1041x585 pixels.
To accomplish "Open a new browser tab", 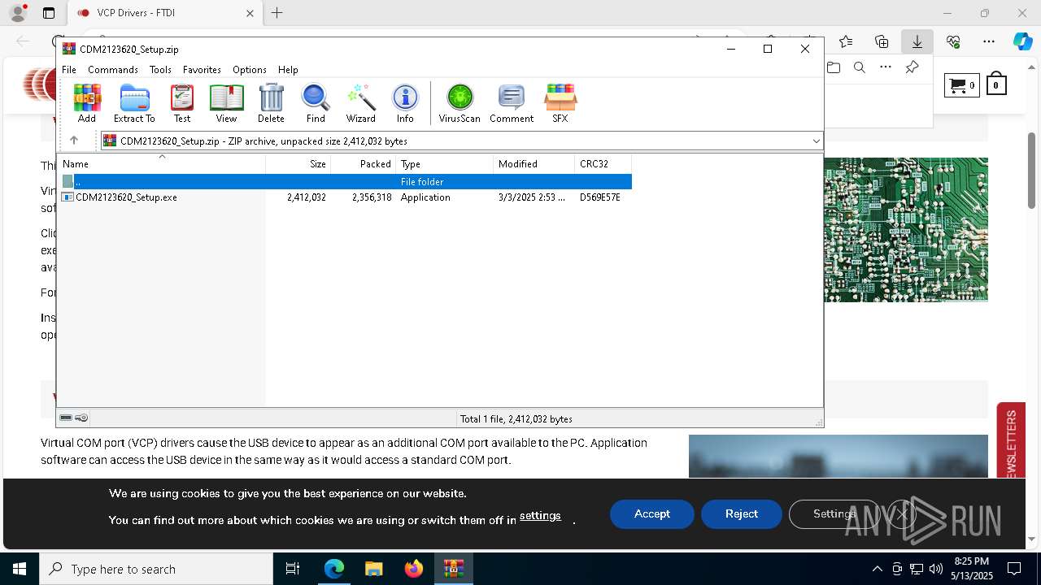I will pyautogui.click(x=277, y=13).
